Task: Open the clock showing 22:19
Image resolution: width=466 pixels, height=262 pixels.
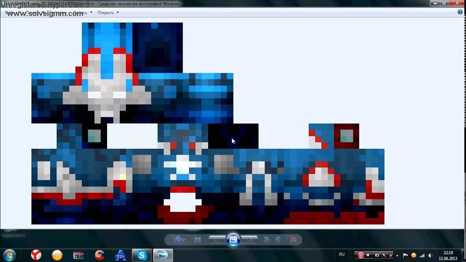Action: point(448,255)
